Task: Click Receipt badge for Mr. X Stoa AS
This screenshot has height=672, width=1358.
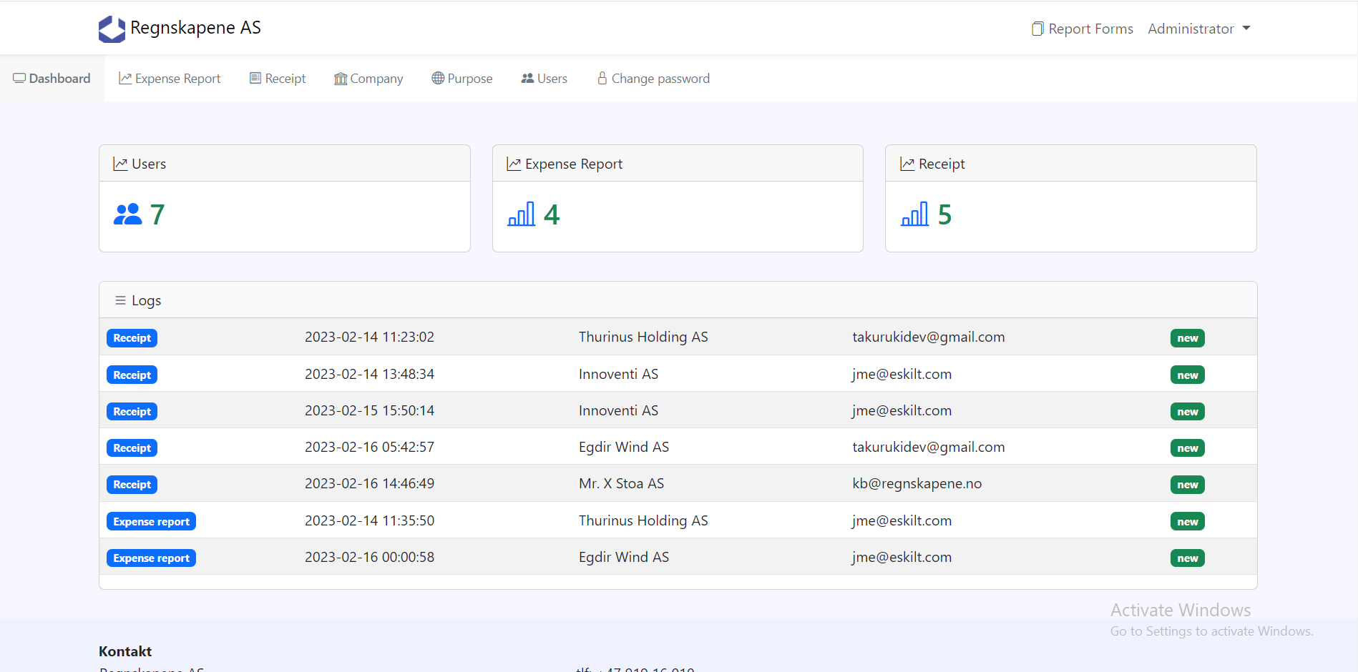Action: point(132,485)
